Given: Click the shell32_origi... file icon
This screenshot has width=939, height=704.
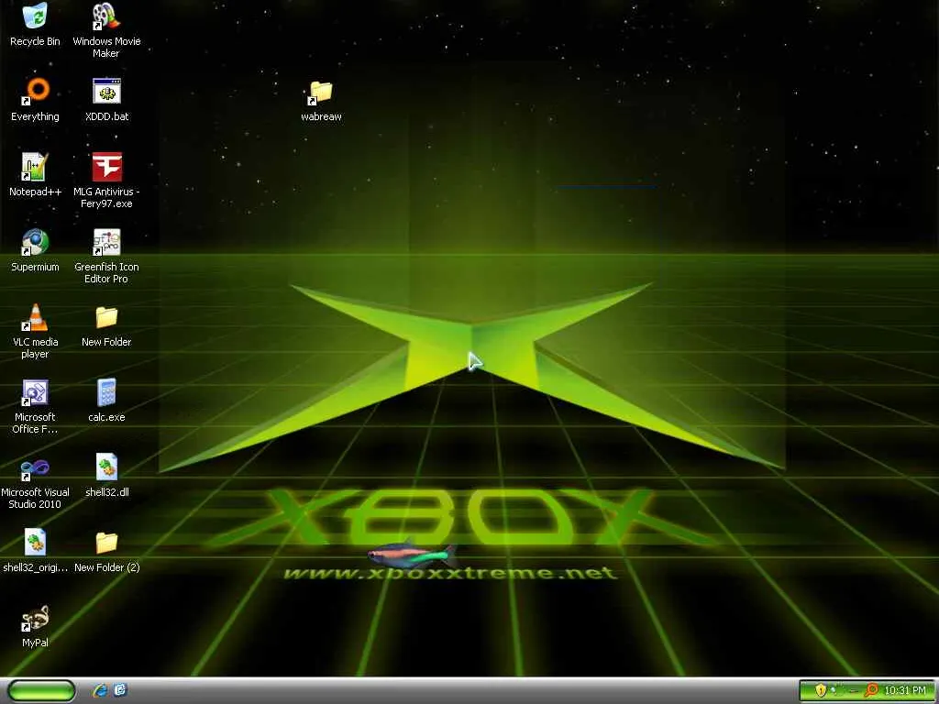Looking at the screenshot, I should pyautogui.click(x=35, y=543).
